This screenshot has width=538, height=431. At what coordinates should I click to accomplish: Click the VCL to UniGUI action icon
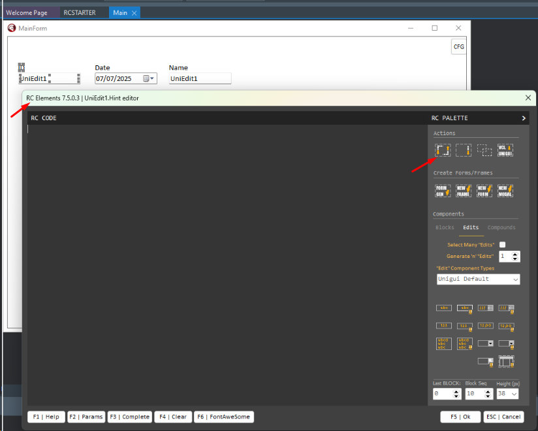[x=505, y=150]
